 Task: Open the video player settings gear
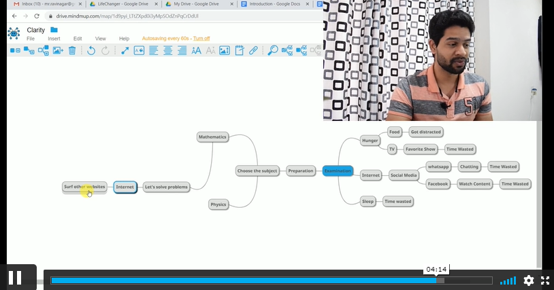(528, 280)
